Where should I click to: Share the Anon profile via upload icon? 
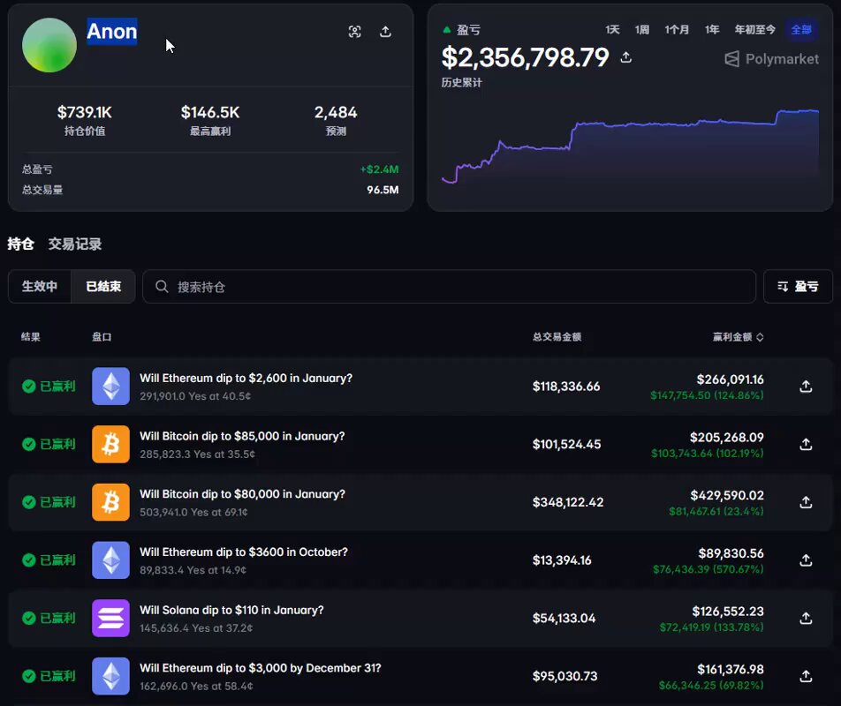pos(385,32)
